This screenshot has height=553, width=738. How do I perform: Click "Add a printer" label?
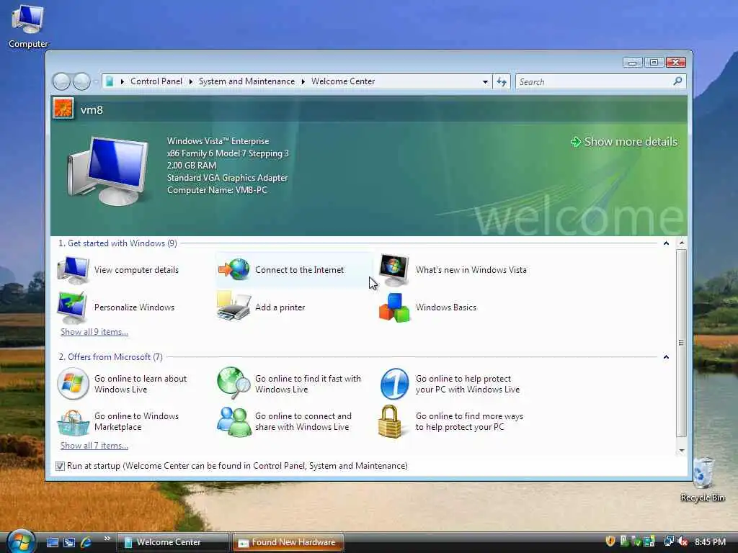[x=280, y=307]
